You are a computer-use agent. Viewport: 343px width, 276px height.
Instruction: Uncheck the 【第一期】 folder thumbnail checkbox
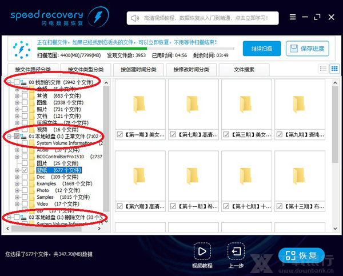coord(119,134)
